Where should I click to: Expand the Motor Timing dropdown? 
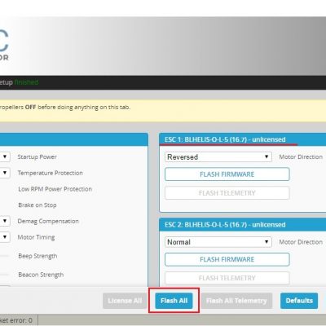click(x=5, y=237)
